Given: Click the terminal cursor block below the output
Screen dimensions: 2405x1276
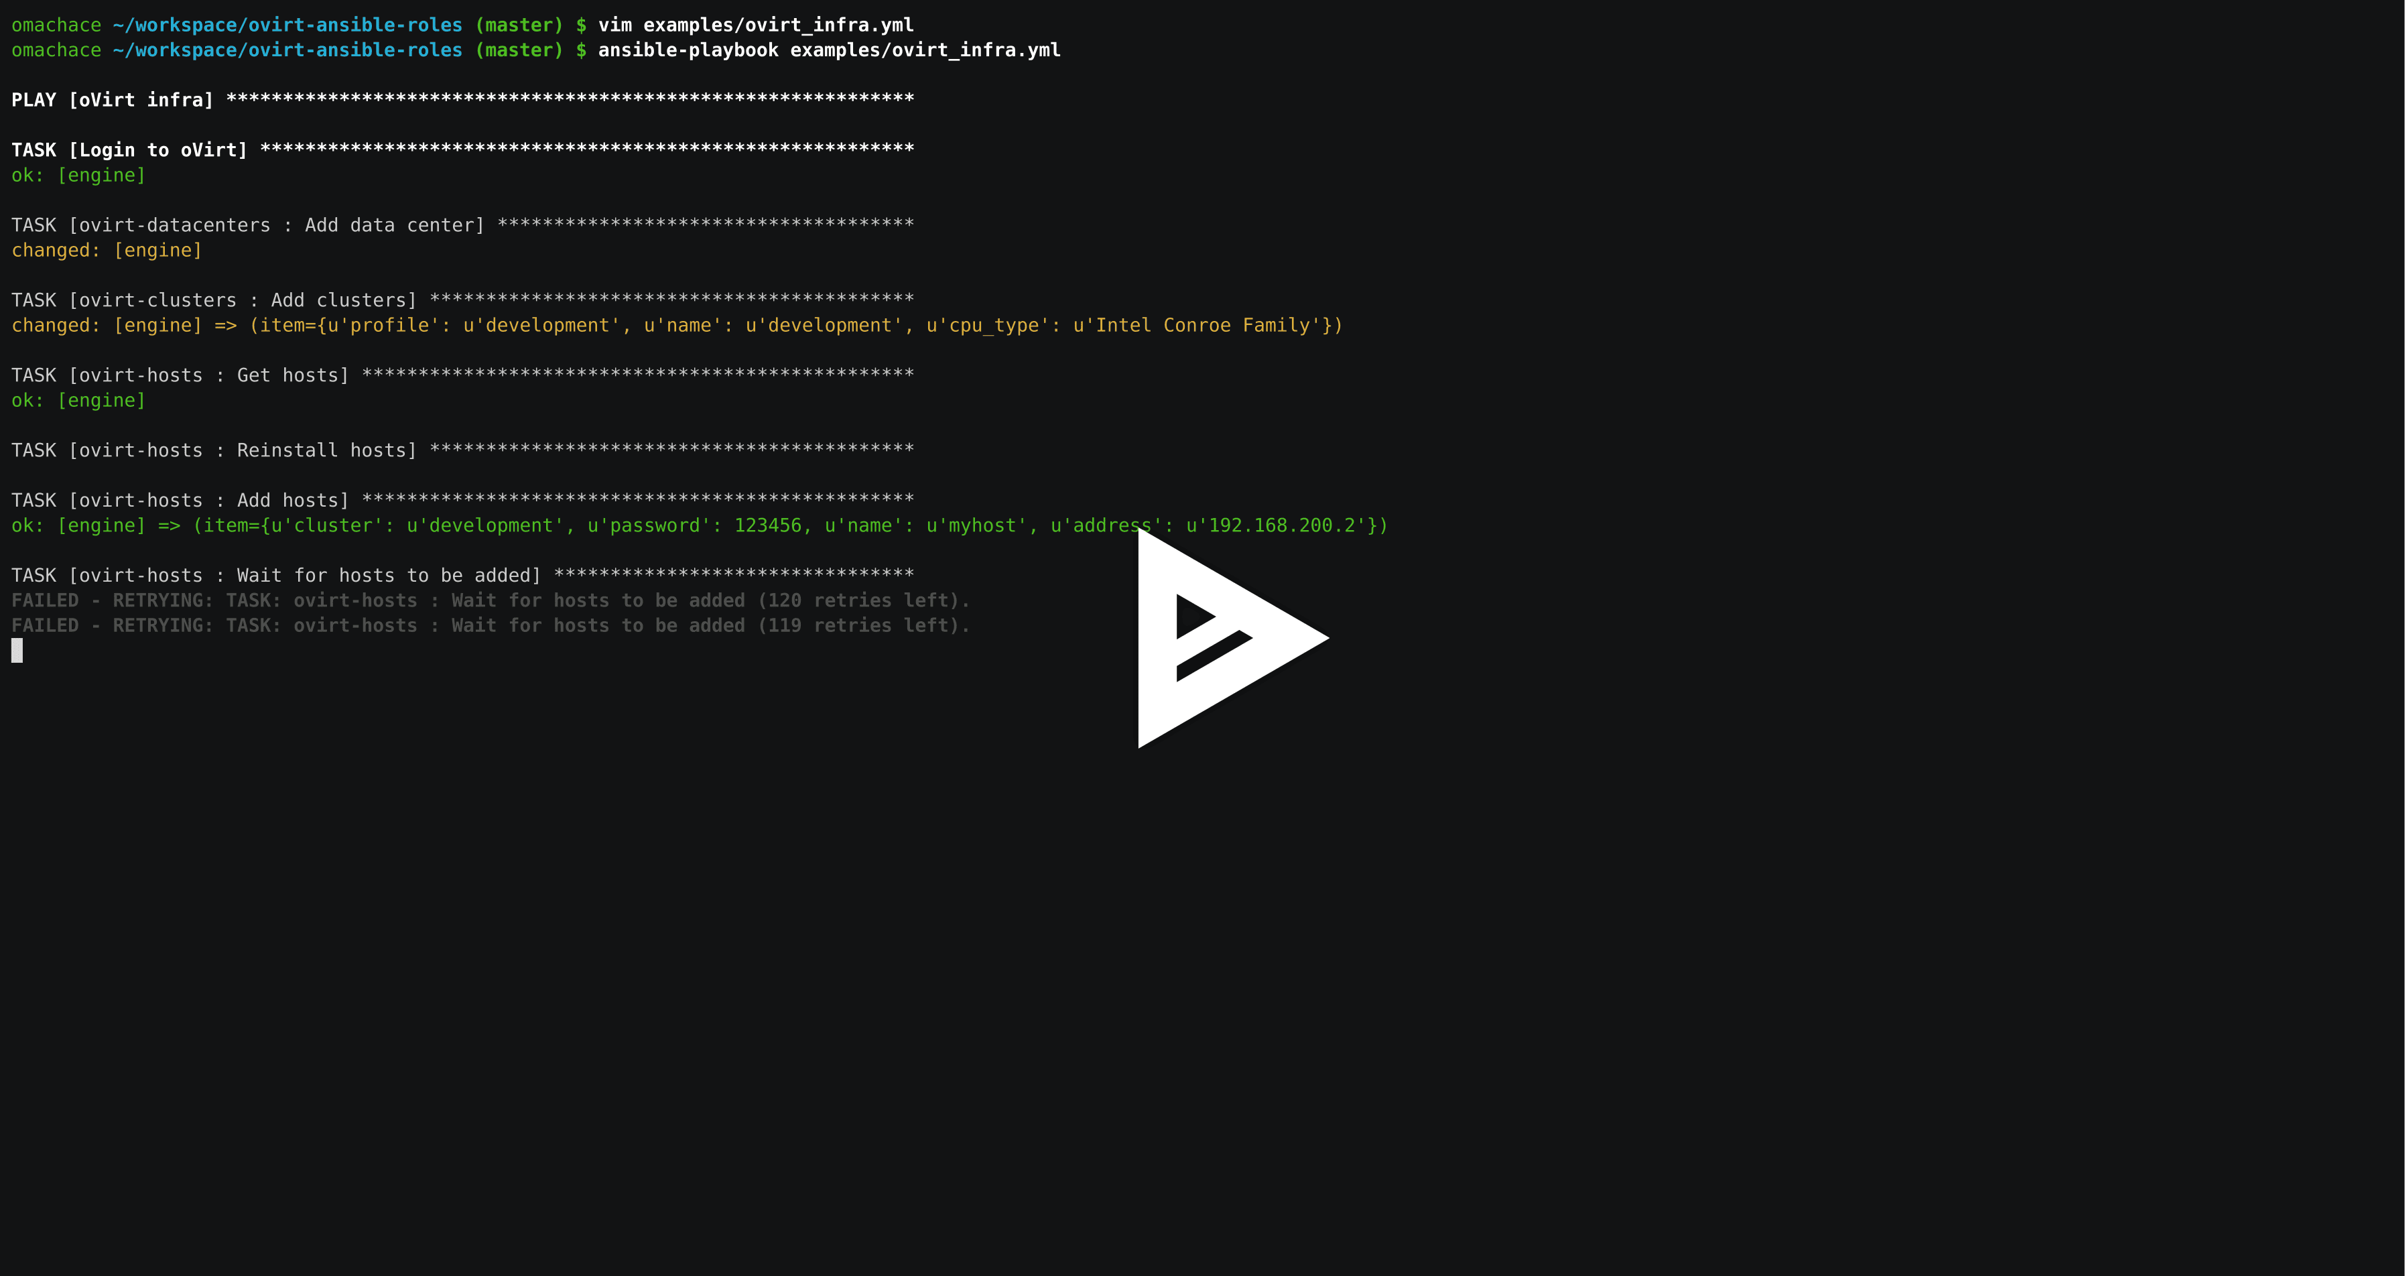Looking at the screenshot, I should coord(17,651).
